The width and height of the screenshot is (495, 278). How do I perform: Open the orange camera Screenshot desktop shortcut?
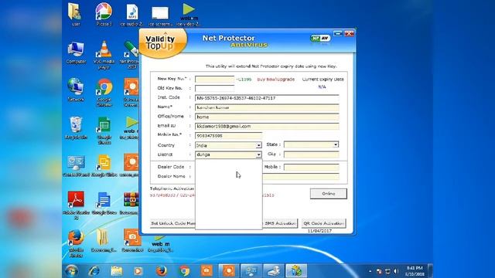132,241
